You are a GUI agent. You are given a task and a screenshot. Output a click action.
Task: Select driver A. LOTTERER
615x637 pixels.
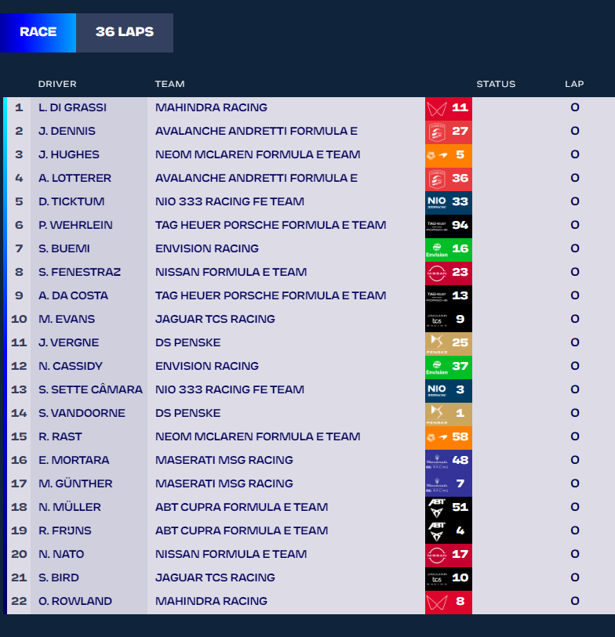tap(75, 179)
